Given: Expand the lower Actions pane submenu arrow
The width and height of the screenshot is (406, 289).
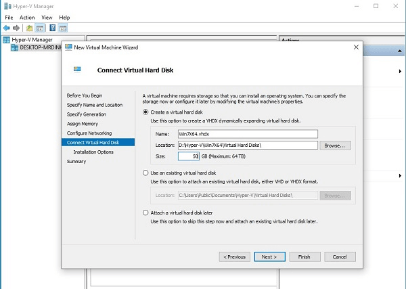Looking at the screenshot, I should (400, 175).
